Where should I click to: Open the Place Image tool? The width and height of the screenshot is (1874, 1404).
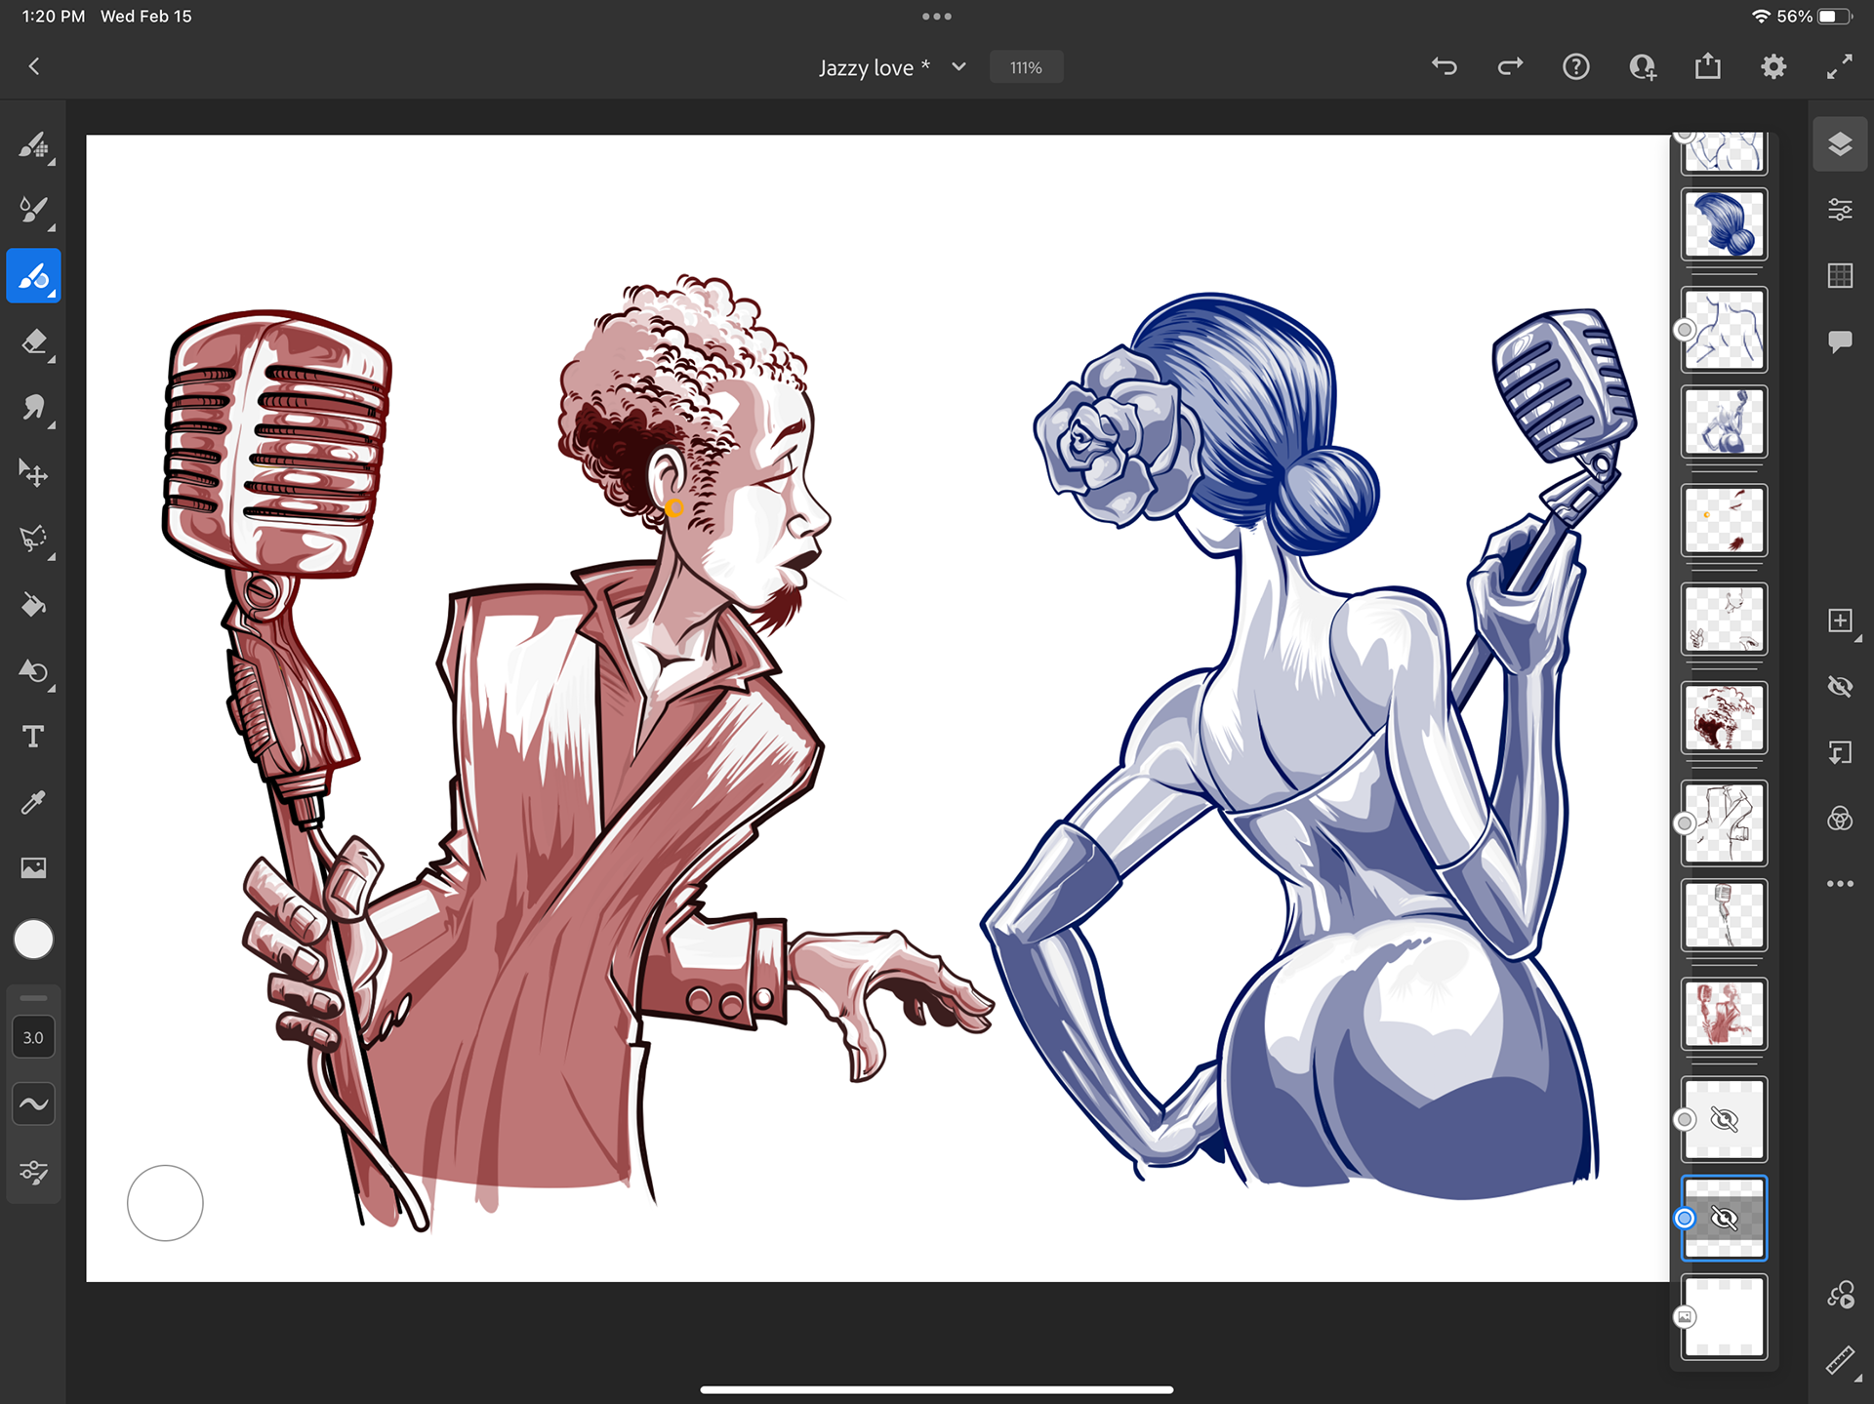[x=34, y=867]
